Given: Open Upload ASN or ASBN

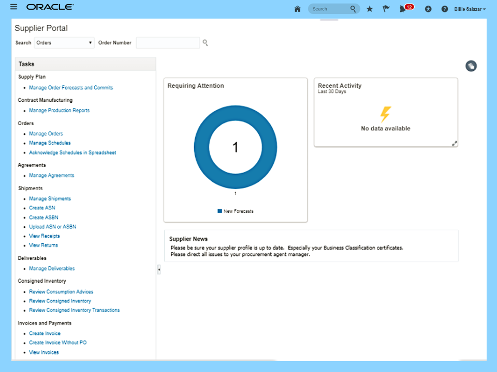Looking at the screenshot, I should click(53, 227).
